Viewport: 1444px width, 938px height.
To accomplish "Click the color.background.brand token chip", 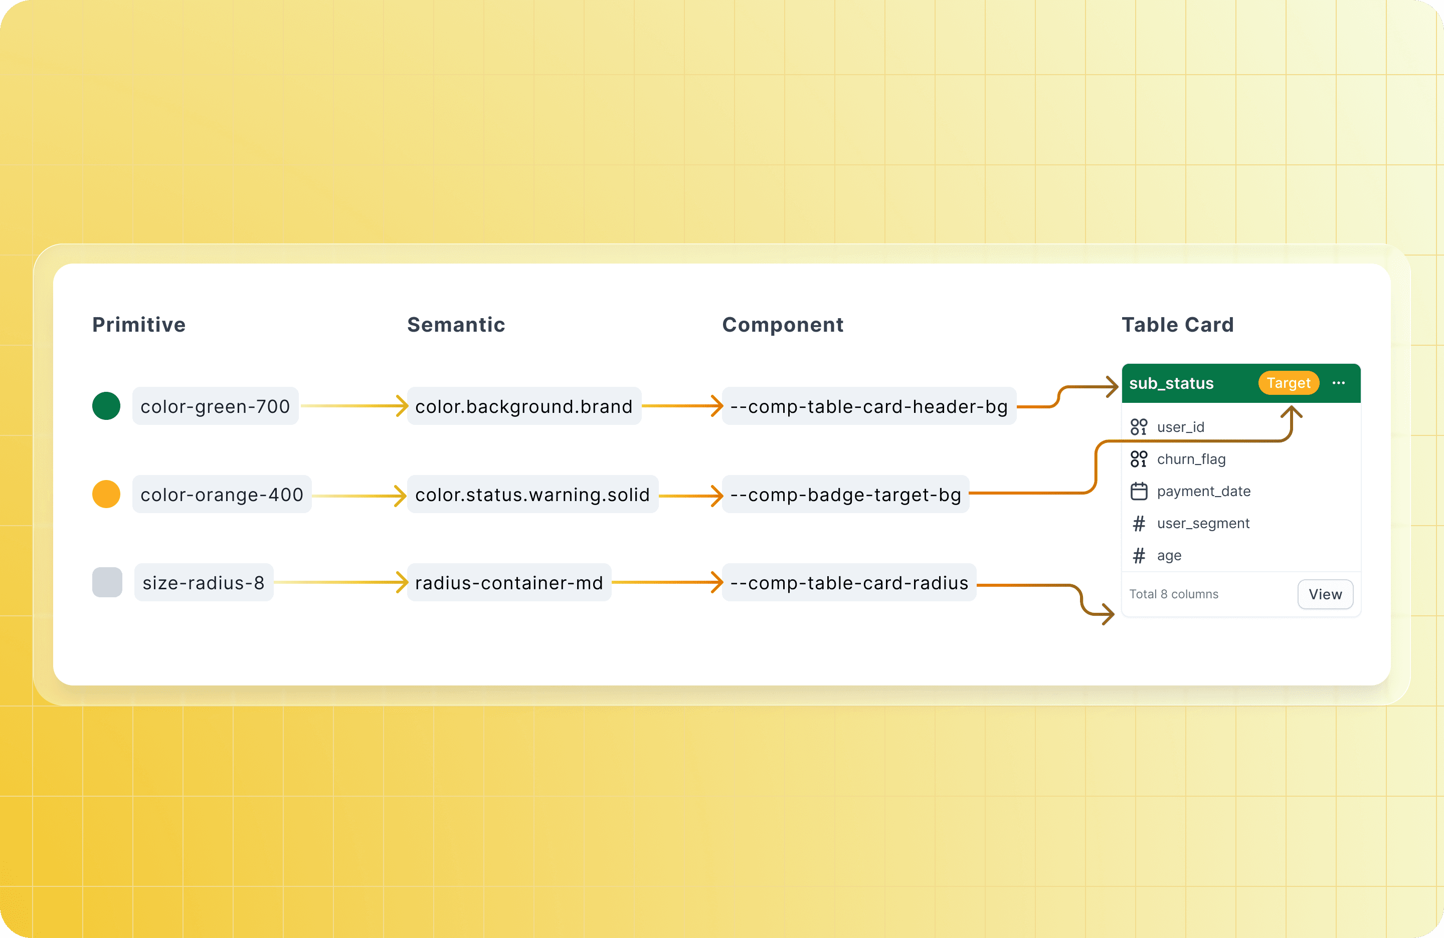I will pos(523,406).
